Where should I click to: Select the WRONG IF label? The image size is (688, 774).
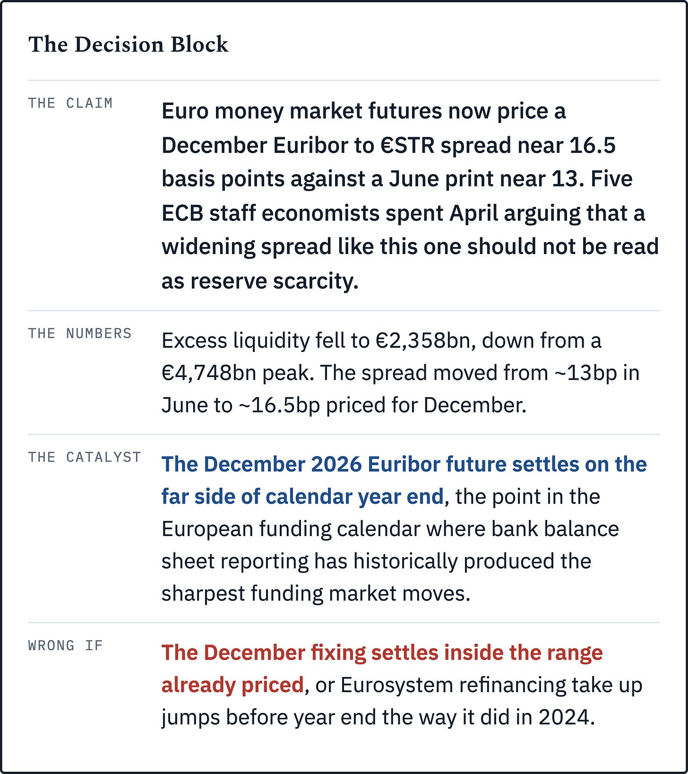pos(66,645)
